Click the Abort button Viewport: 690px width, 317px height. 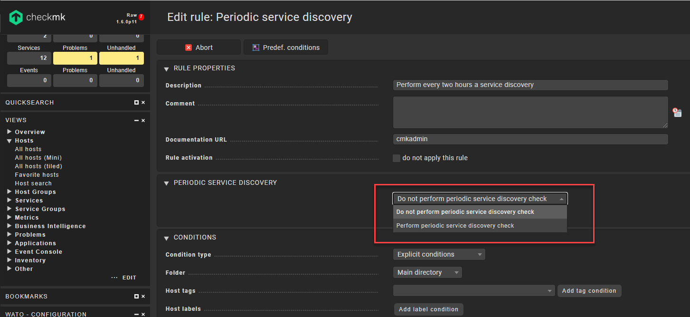click(x=198, y=48)
